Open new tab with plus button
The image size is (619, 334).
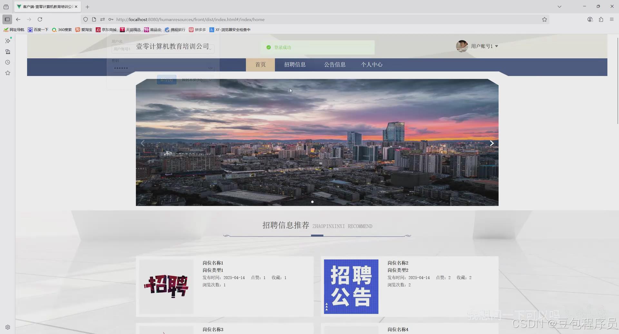[x=87, y=7]
